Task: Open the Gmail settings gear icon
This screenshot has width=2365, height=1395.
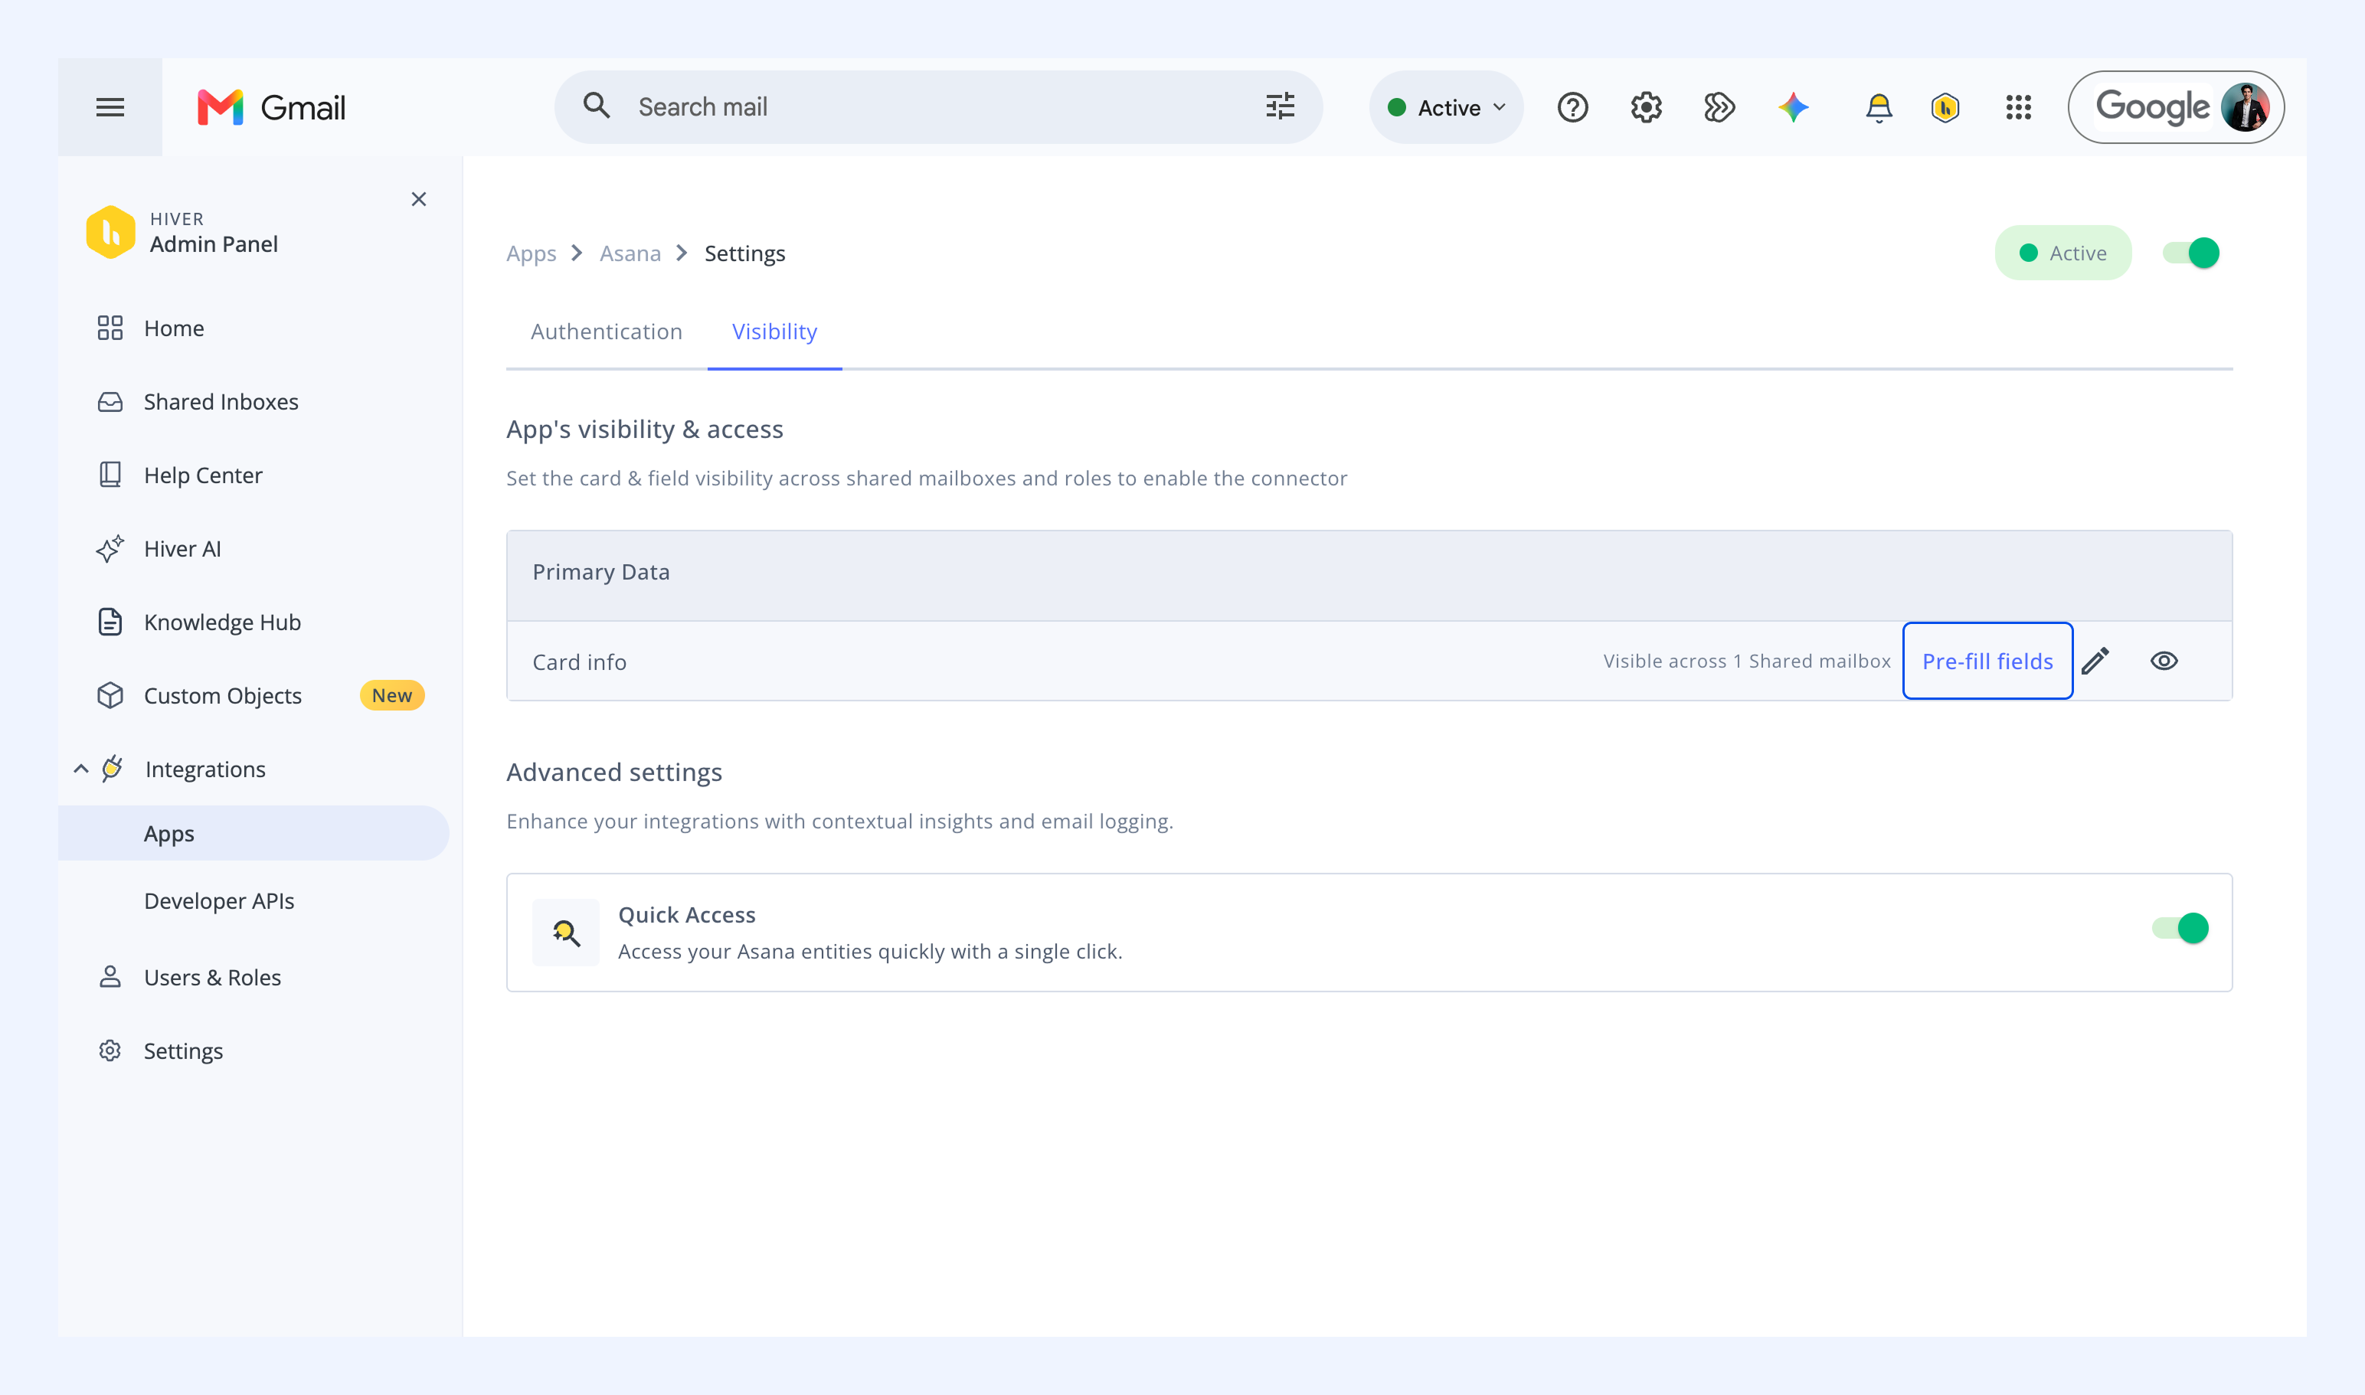Action: [1646, 107]
